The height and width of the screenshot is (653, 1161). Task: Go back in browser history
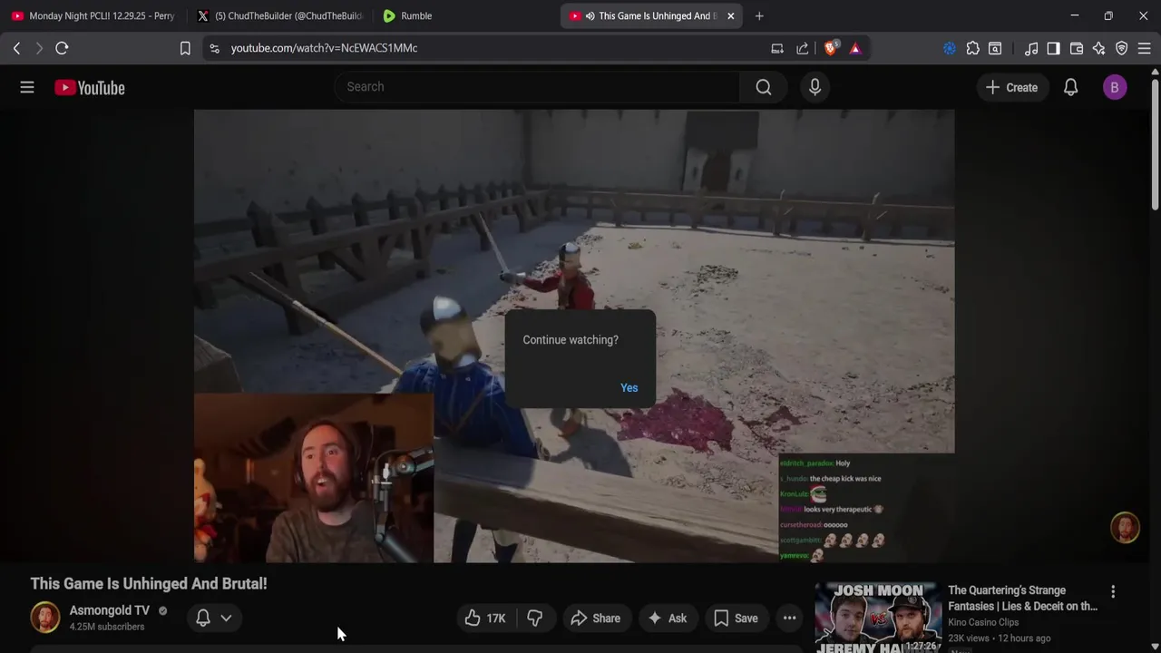pos(16,48)
